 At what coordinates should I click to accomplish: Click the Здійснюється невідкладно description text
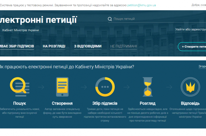(x=148, y=115)
